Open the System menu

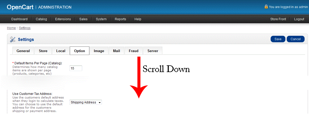click(x=101, y=19)
